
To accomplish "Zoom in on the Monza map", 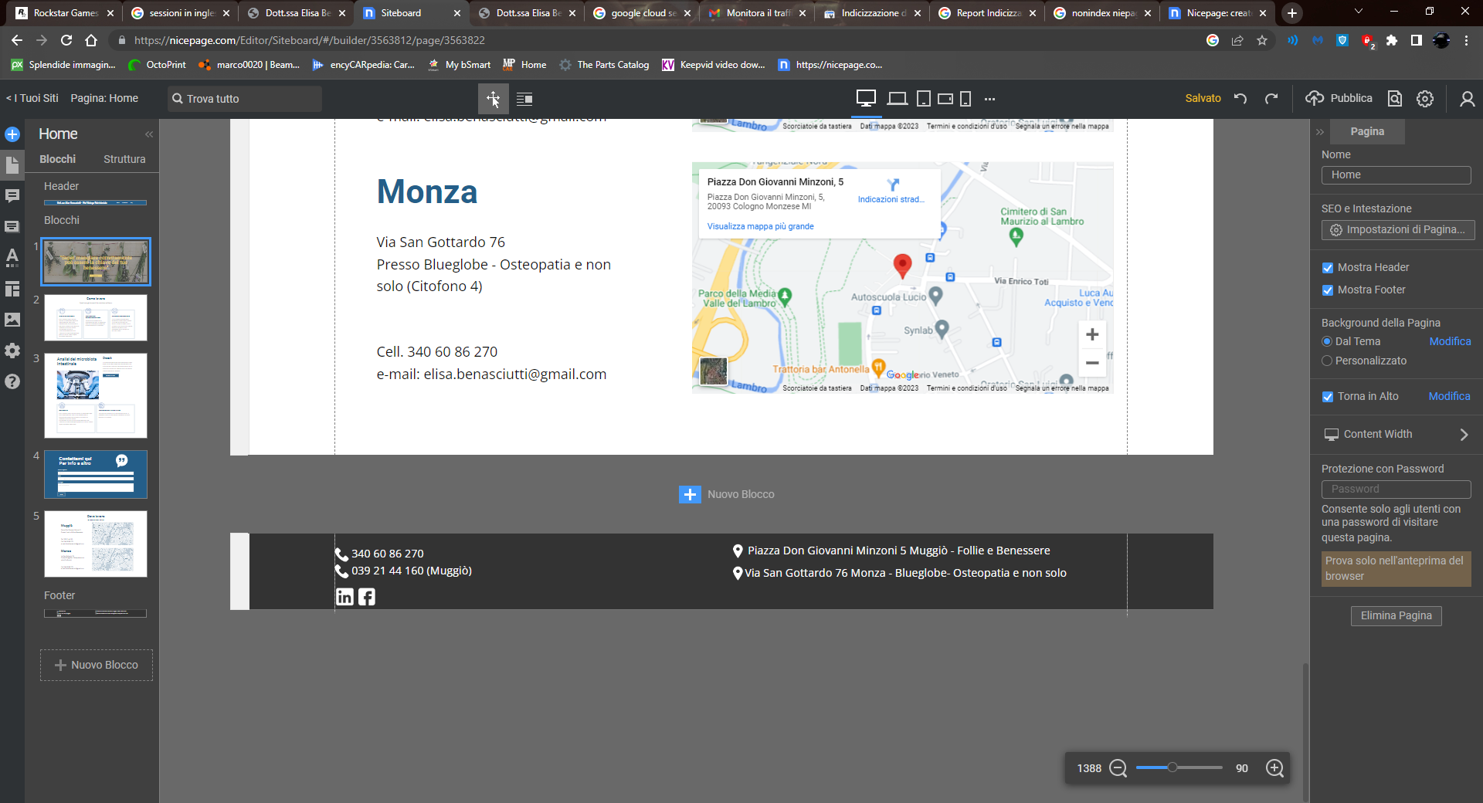I will click(x=1092, y=334).
